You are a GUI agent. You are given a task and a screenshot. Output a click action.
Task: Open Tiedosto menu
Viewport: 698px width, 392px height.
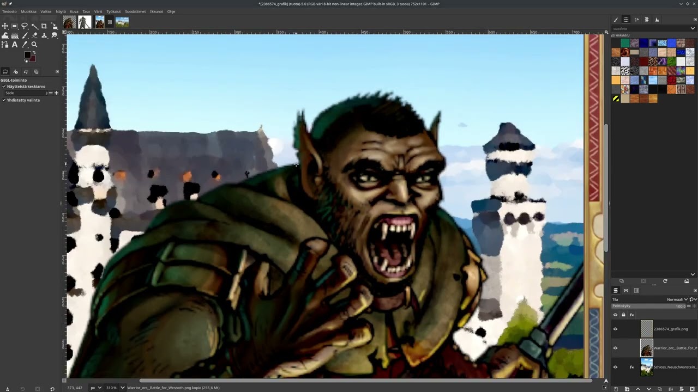coord(9,11)
